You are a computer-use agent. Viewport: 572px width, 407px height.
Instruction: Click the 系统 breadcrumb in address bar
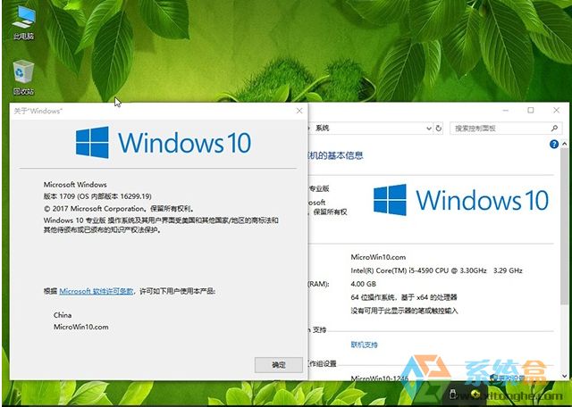[x=323, y=129]
